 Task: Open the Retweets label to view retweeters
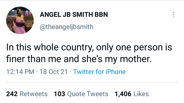pyautogui.click(x=33, y=94)
